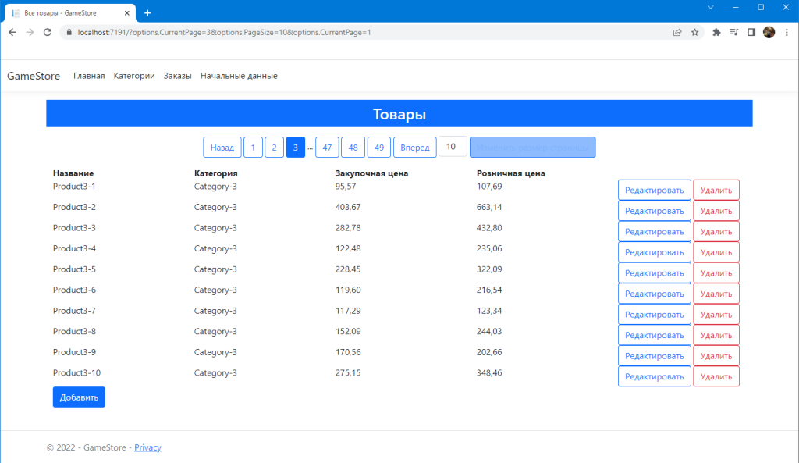Open the Заказы section

coord(177,75)
